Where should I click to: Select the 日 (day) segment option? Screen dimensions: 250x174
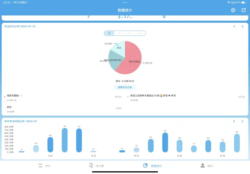click(x=109, y=33)
